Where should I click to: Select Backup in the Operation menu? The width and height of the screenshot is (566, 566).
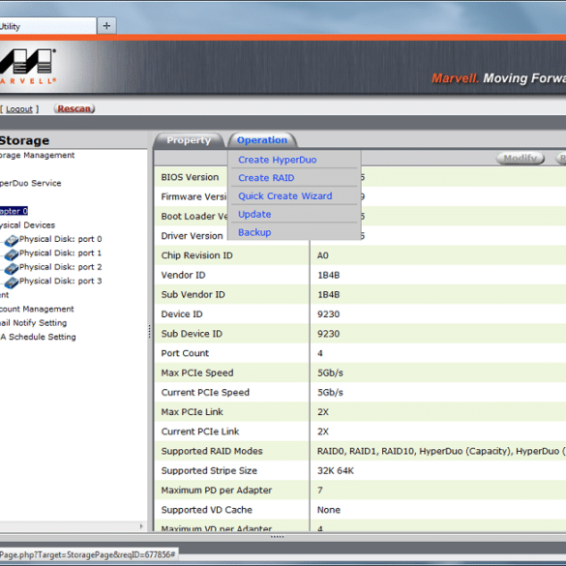[x=254, y=232]
